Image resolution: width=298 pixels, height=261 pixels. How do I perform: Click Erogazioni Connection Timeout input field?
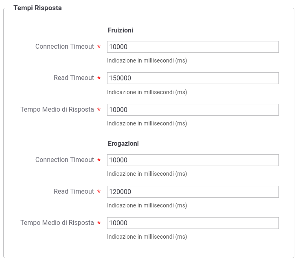(193, 160)
